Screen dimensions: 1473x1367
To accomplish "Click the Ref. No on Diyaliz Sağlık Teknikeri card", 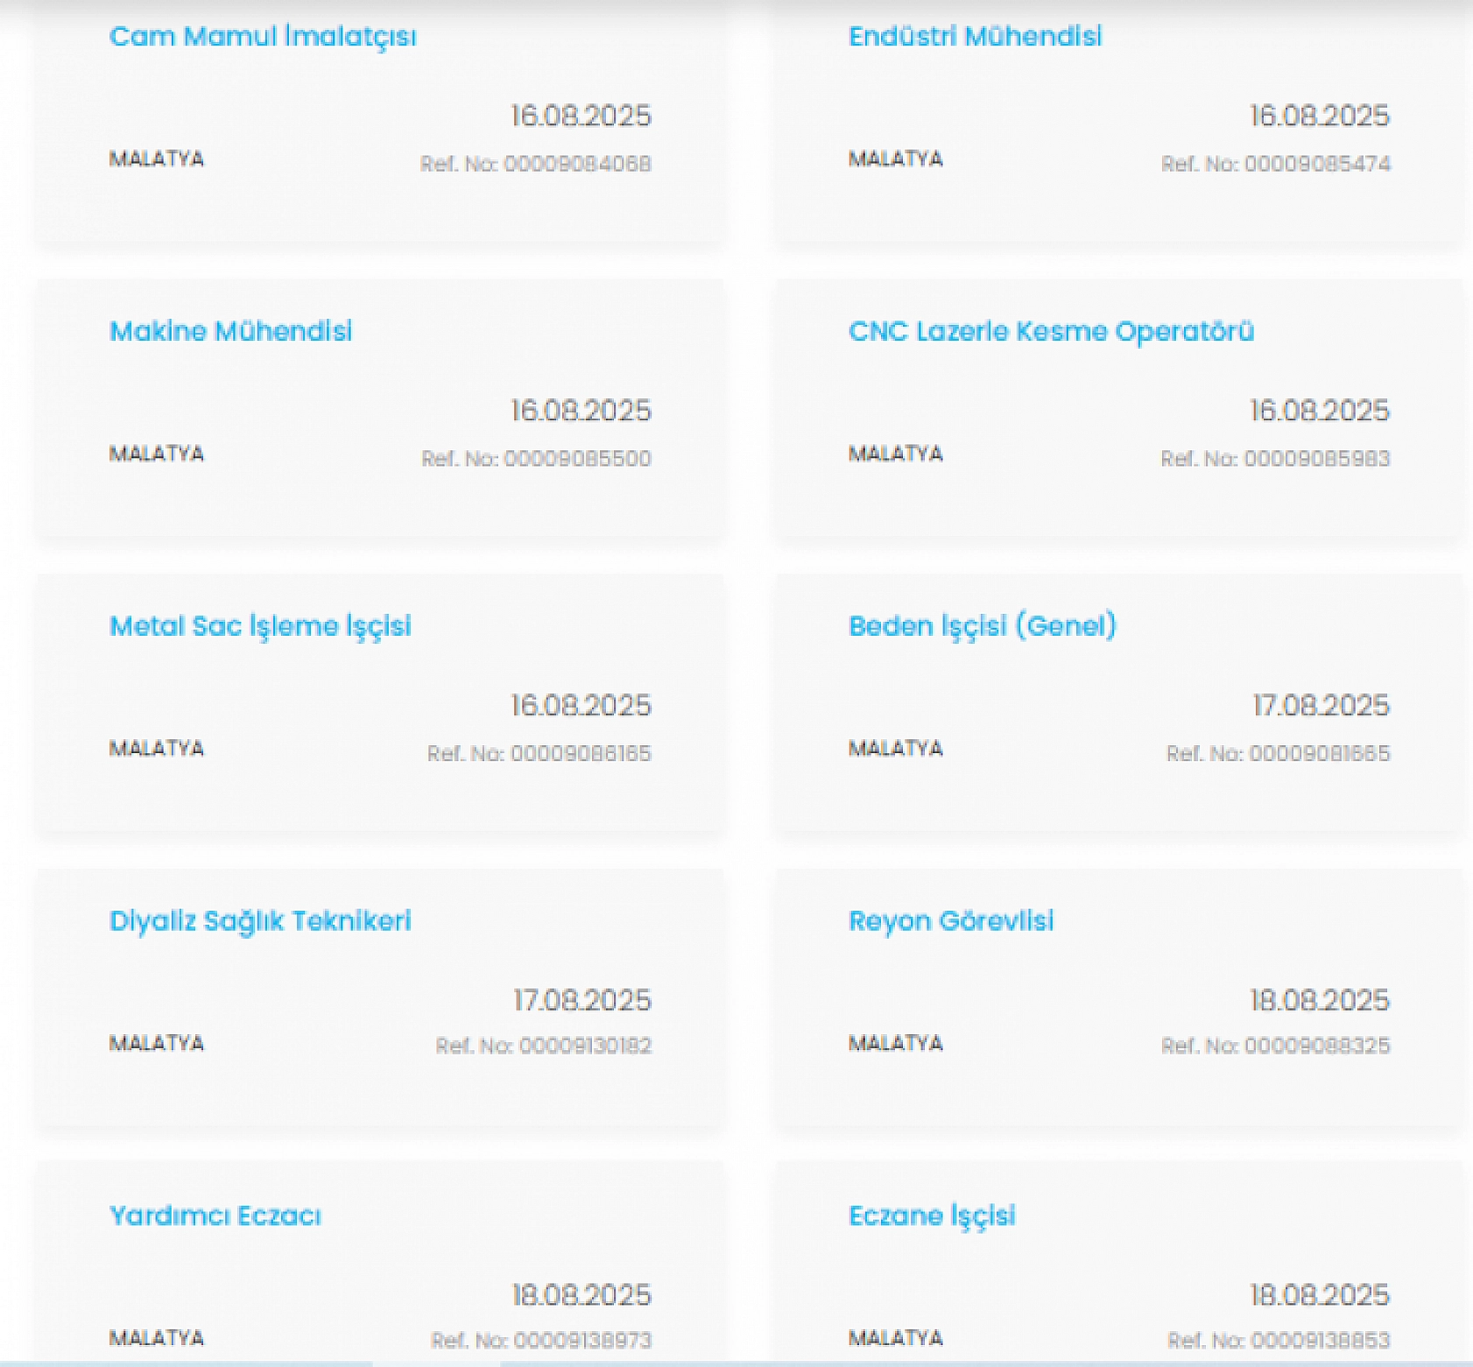I will (544, 1046).
